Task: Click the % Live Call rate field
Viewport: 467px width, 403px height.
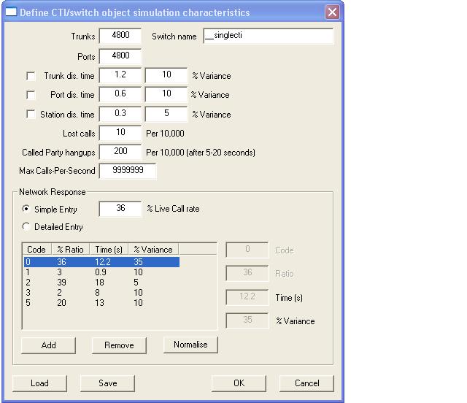Action: (120, 209)
